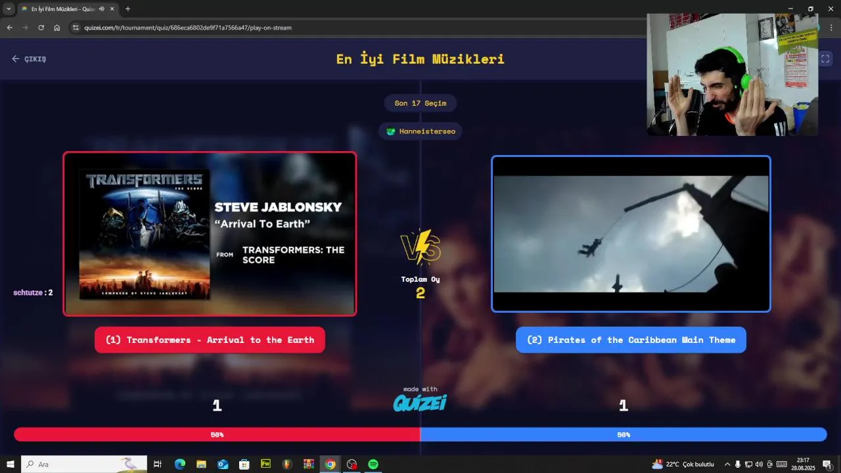Click the Meet Now camera tray icon
Image resolution: width=841 pixels, height=473 pixels.
769,464
